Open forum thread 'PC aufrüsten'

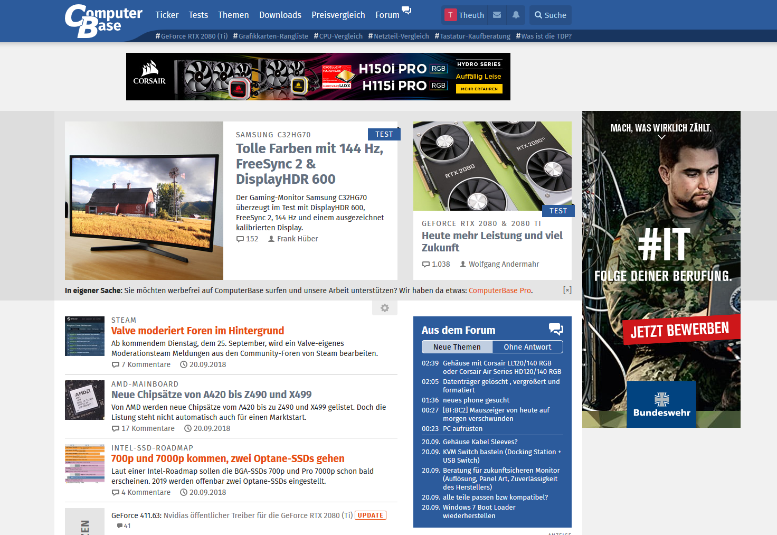click(462, 428)
